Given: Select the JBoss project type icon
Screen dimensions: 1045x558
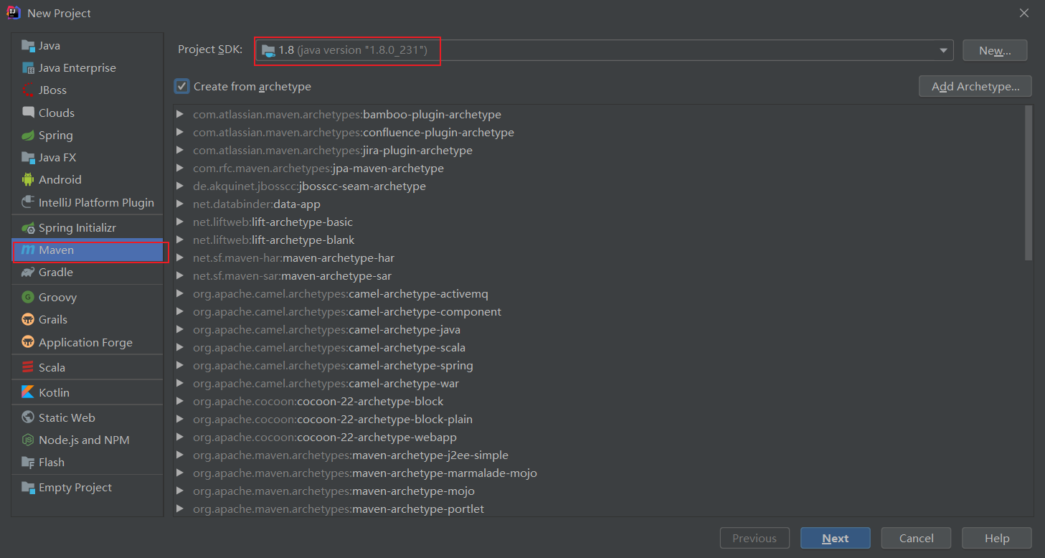Looking at the screenshot, I should (27, 90).
